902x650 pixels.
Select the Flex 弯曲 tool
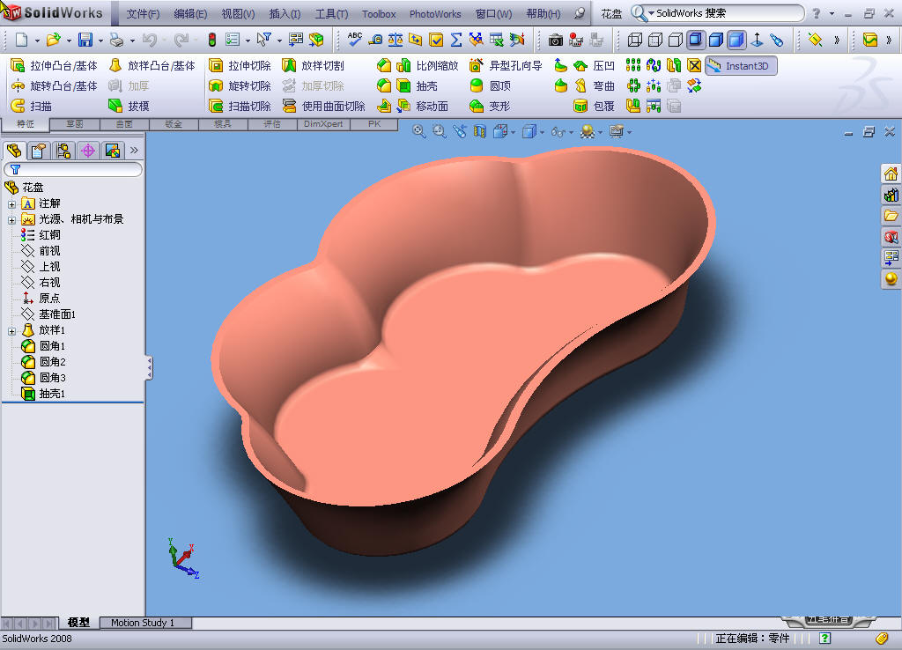(595, 85)
